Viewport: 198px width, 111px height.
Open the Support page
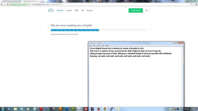(90, 10)
